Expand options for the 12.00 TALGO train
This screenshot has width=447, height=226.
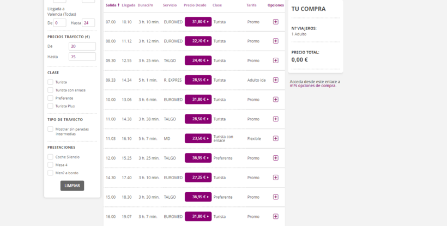275,158
